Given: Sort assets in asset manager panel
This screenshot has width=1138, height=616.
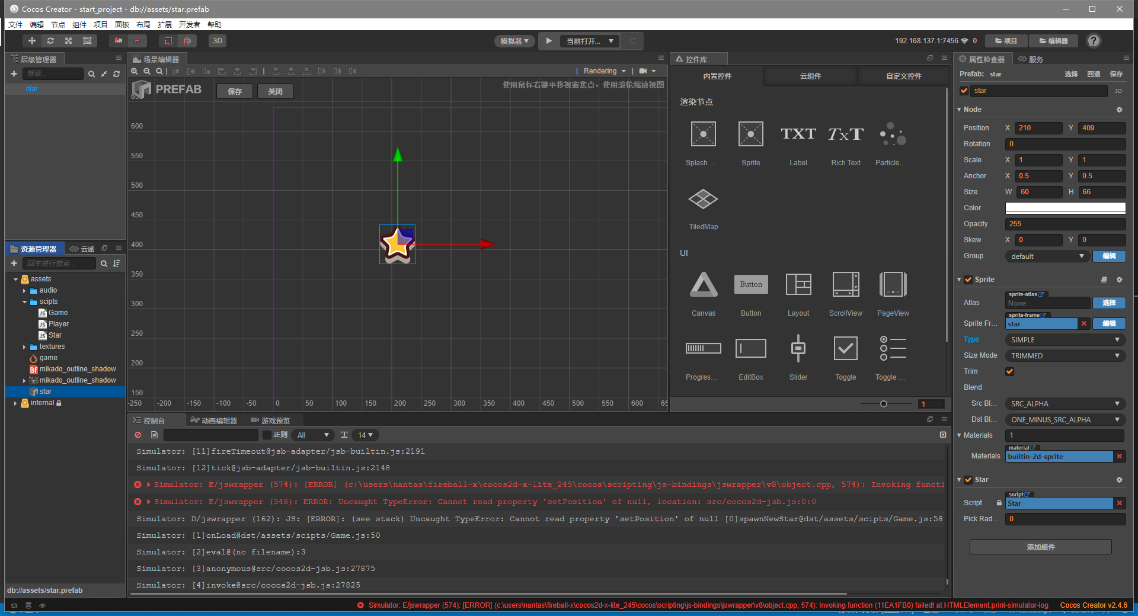Looking at the screenshot, I should (117, 263).
